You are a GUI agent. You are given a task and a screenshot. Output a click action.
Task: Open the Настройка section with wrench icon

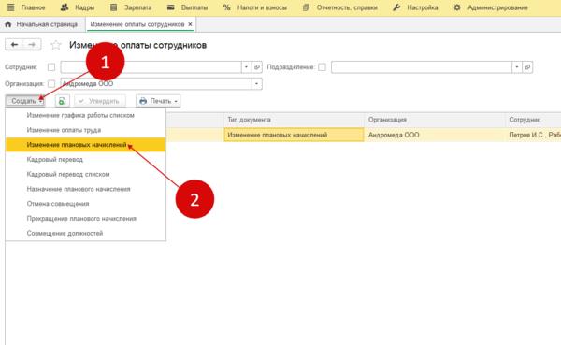click(415, 7)
